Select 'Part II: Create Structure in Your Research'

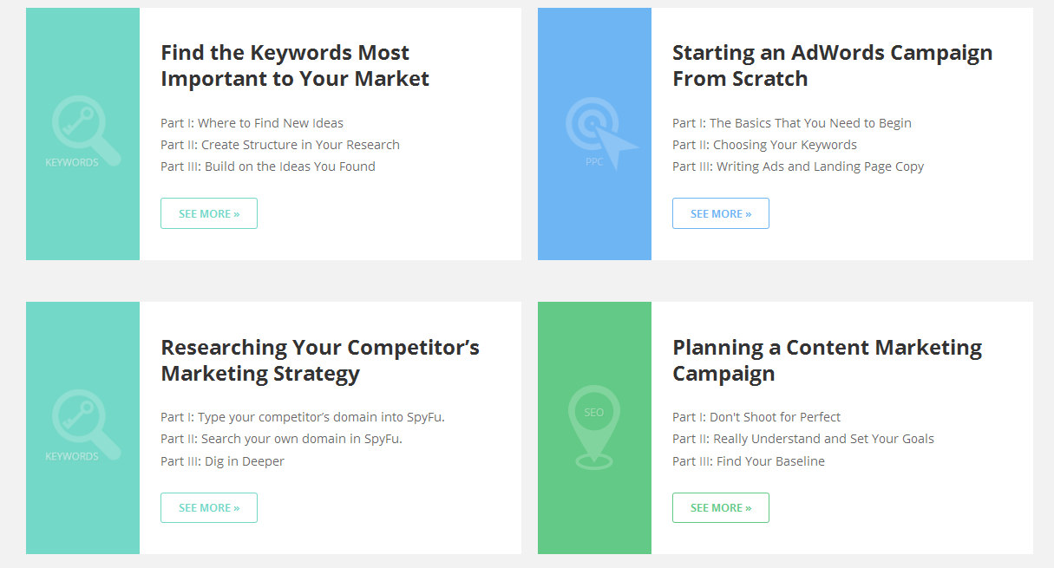coord(280,145)
